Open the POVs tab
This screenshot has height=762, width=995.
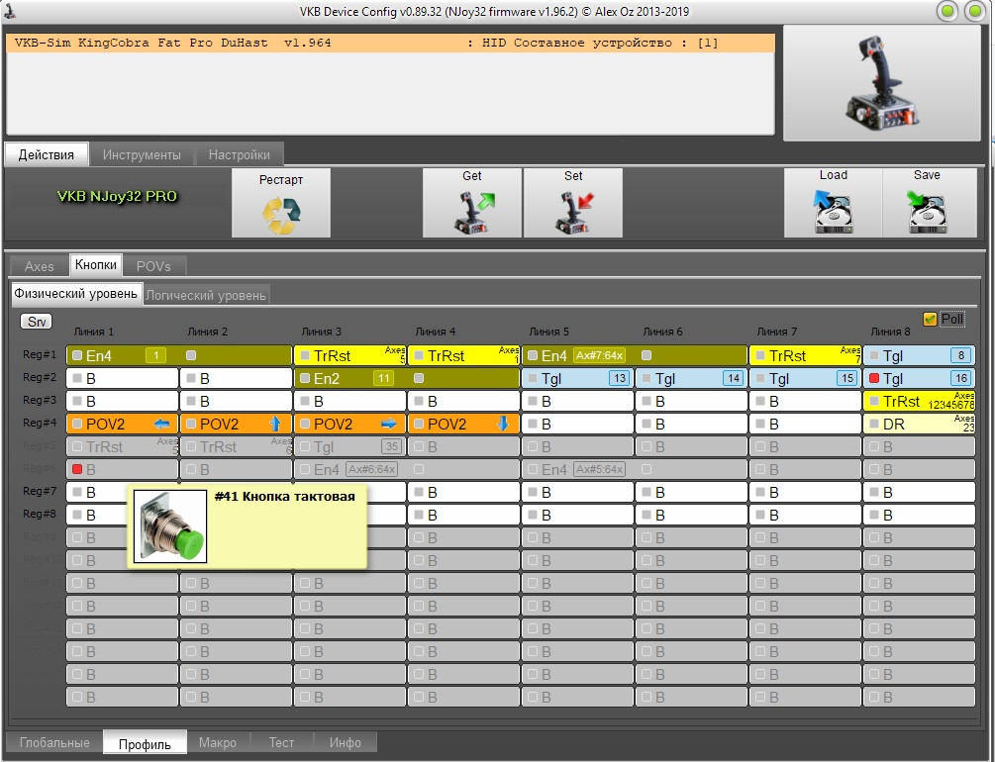153,266
